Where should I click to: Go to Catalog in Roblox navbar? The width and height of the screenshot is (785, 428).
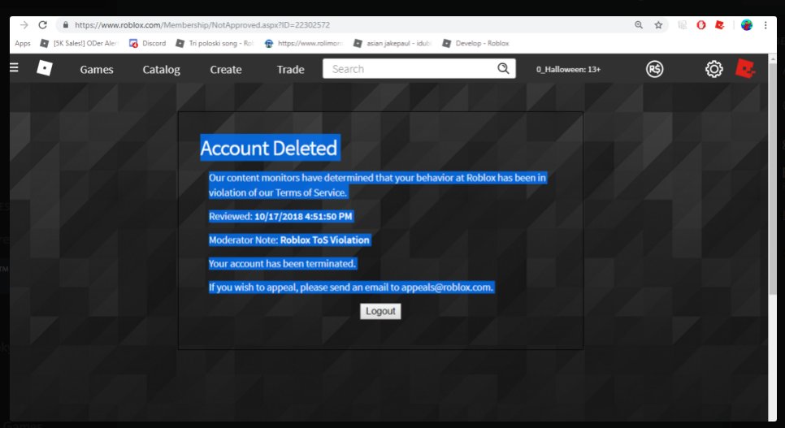click(161, 70)
